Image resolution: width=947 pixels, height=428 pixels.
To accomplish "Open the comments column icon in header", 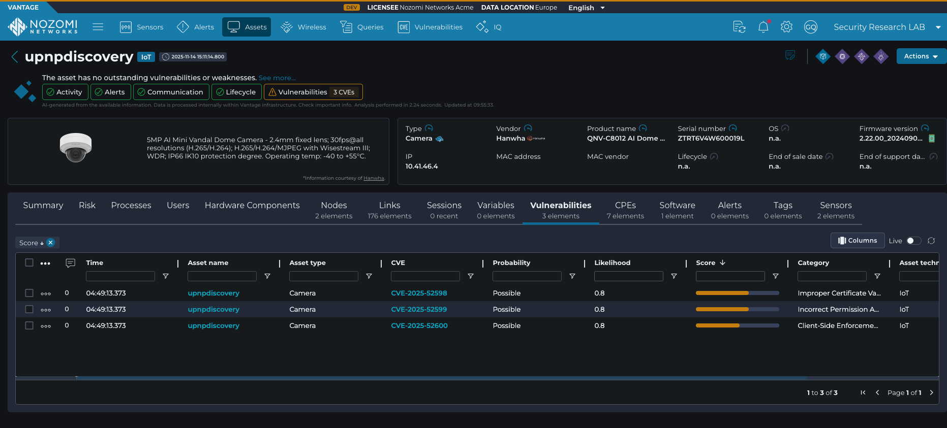I will pyautogui.click(x=71, y=263).
